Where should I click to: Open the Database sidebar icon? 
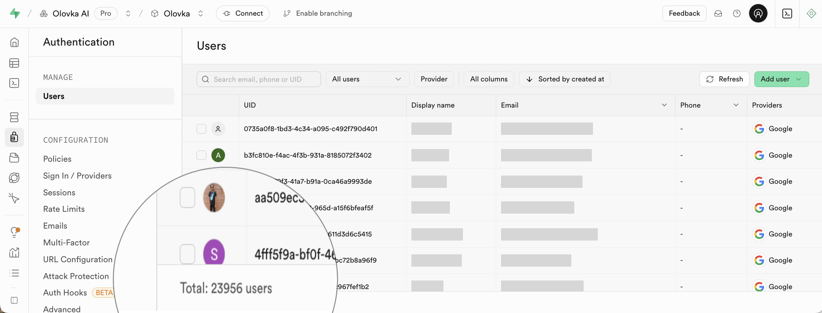click(14, 117)
